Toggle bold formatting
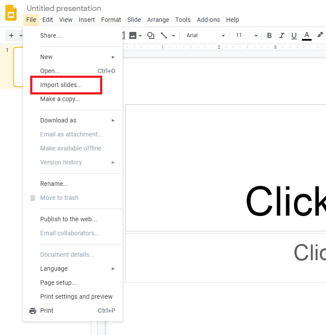Image resolution: width=326 pixels, height=335 pixels. [x=269, y=35]
